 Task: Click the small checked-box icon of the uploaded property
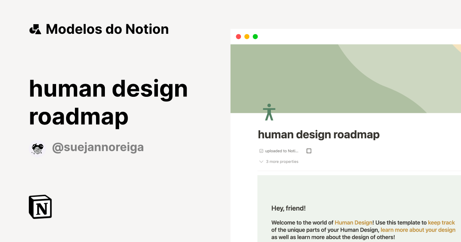261,151
